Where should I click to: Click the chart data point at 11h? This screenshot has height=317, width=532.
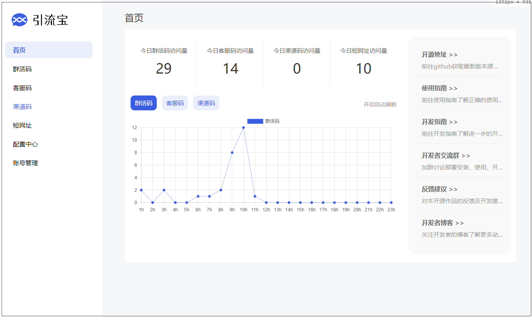[x=255, y=196]
